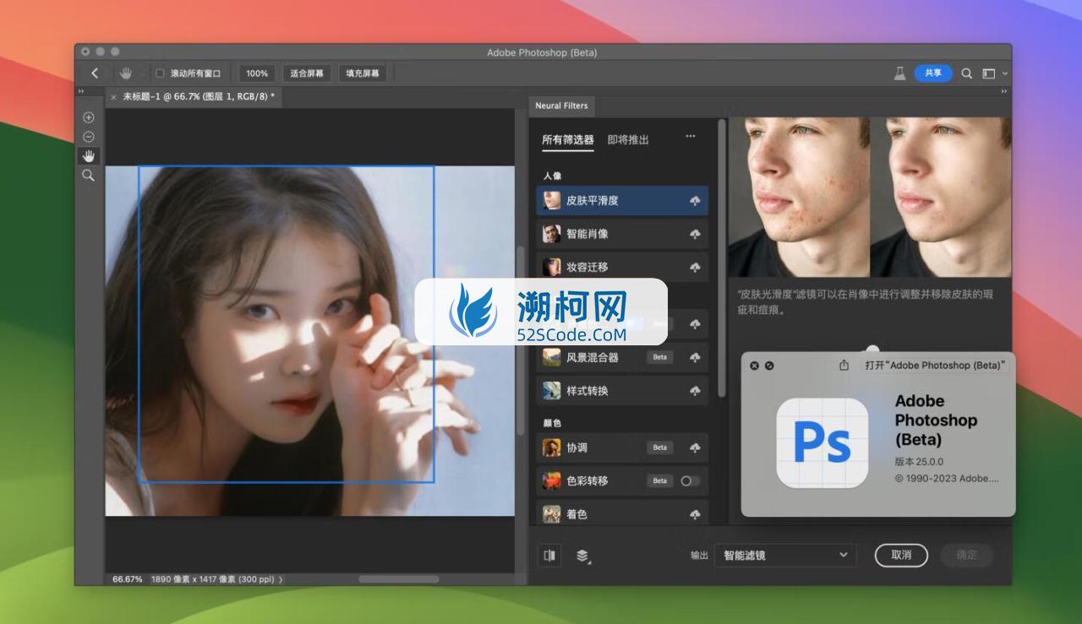Screen dimensions: 1082x624
Task: Click the share icon in the Quick Look popup
Action: point(844,365)
